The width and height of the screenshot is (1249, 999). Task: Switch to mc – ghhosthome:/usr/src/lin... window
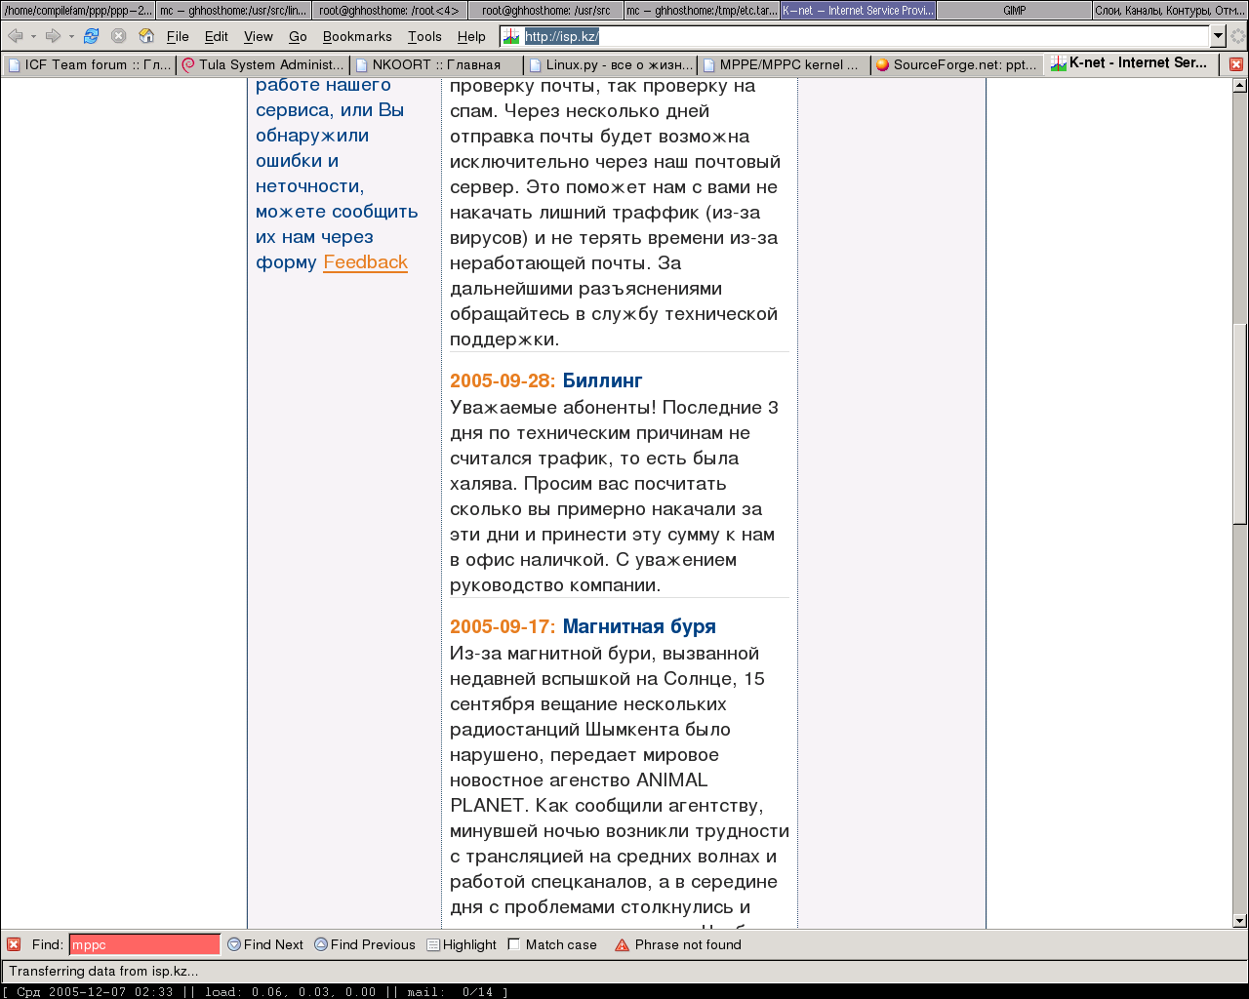234,10
